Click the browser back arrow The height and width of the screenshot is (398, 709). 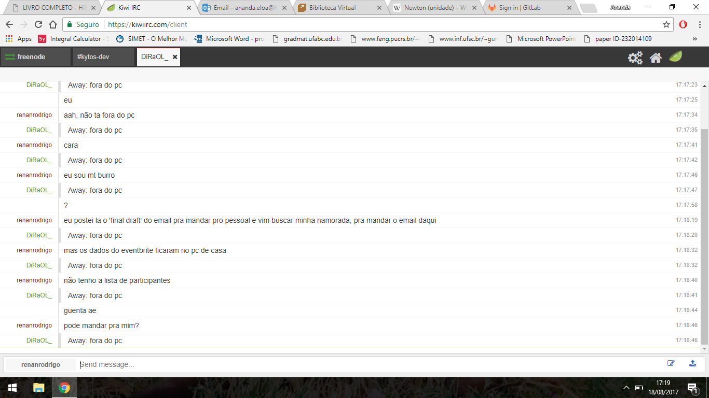(x=9, y=24)
